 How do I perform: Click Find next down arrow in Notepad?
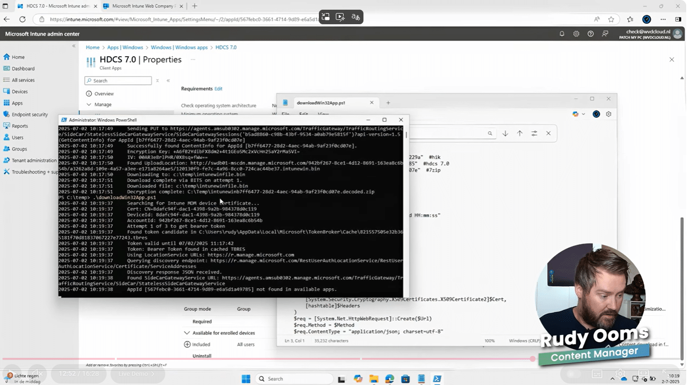pyautogui.click(x=505, y=133)
